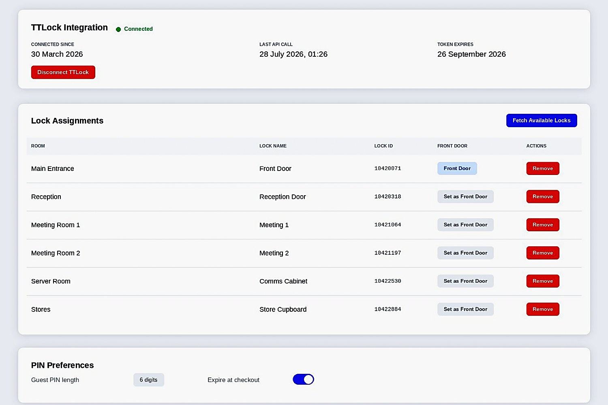This screenshot has height=405, width=608.
Task: Click the FRONT DOOR column header
Action: pyautogui.click(x=452, y=146)
